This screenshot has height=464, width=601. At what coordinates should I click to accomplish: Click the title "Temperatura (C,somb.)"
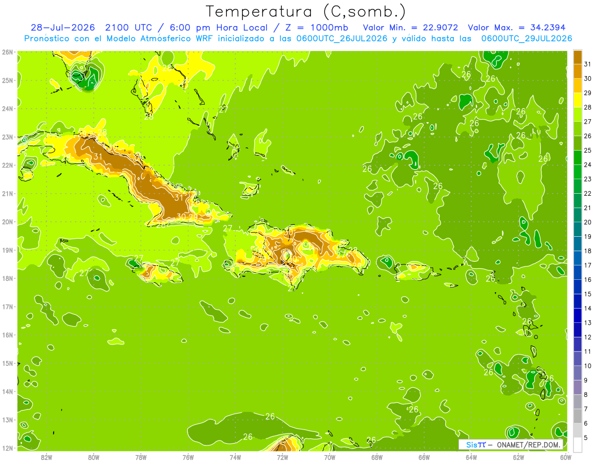(306, 12)
